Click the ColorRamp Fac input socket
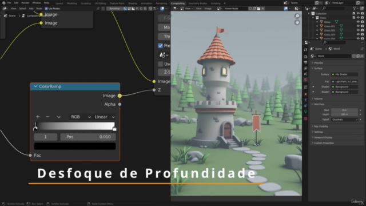 coord(30,155)
